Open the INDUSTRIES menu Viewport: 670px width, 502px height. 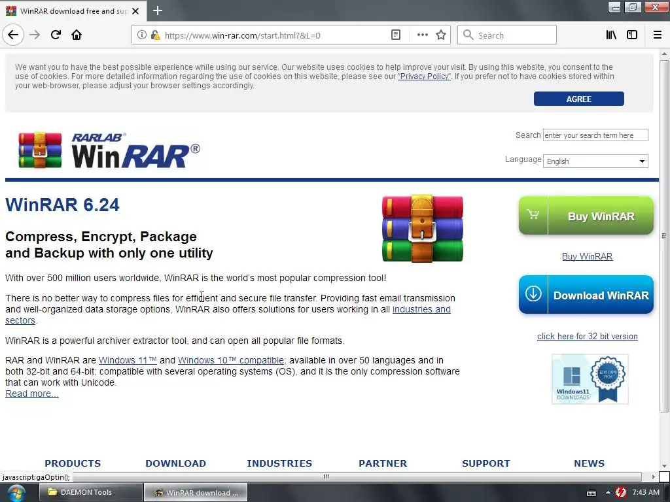pyautogui.click(x=279, y=463)
